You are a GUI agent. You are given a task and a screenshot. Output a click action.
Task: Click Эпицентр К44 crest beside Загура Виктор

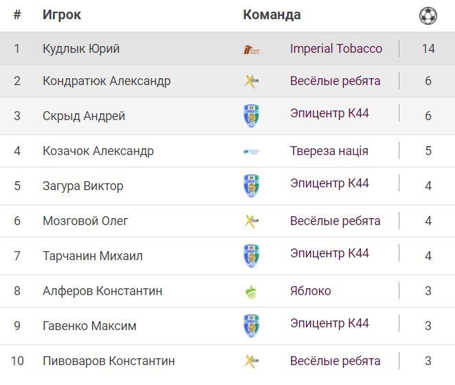pyautogui.click(x=251, y=186)
